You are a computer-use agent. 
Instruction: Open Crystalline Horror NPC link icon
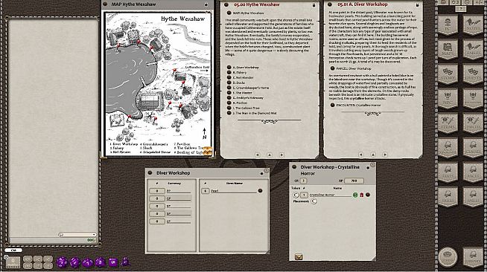click(x=368, y=195)
